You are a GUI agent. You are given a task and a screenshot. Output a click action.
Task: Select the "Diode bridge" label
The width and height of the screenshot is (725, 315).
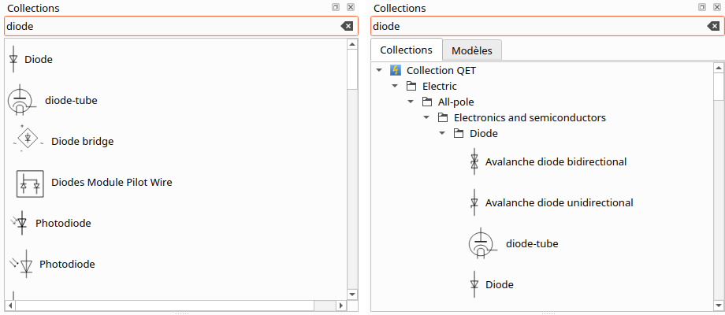pyautogui.click(x=82, y=141)
